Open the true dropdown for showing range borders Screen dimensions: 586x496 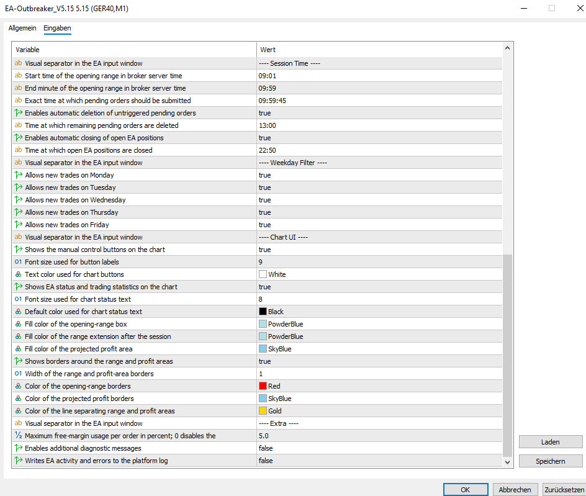coord(379,361)
